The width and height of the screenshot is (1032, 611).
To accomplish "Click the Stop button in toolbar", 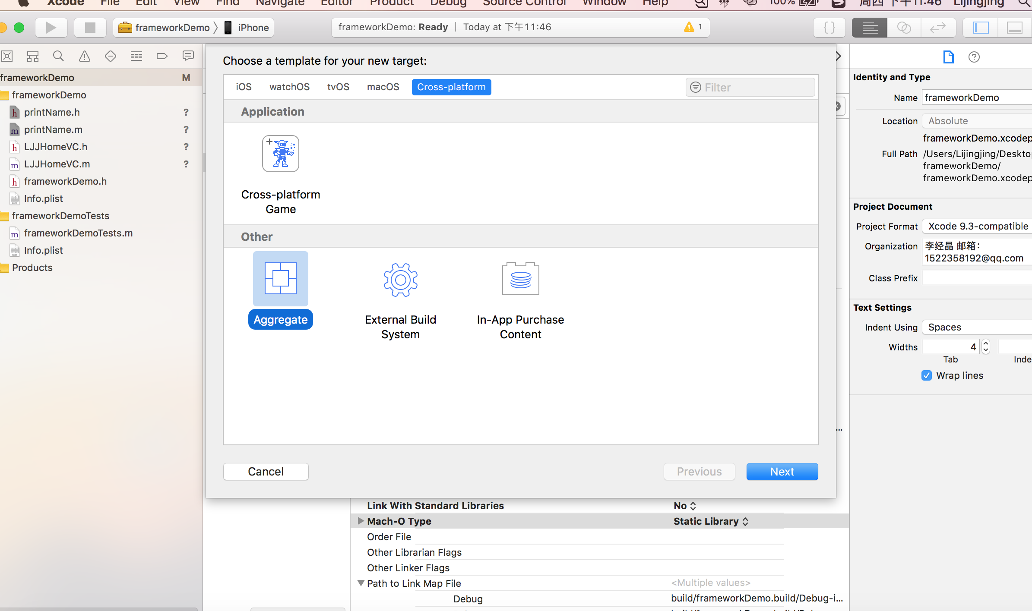I will click(x=90, y=28).
